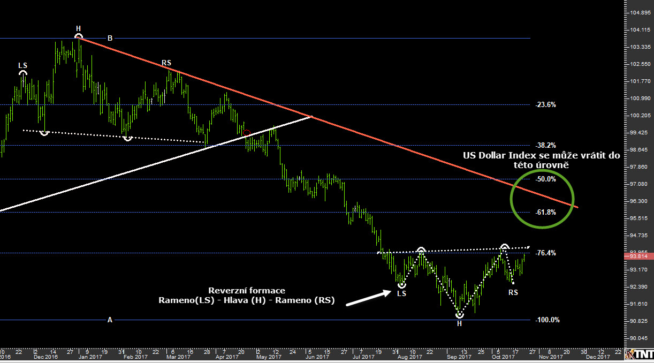
Task: Click the H label above the January 2017 high
Action: 79,28
